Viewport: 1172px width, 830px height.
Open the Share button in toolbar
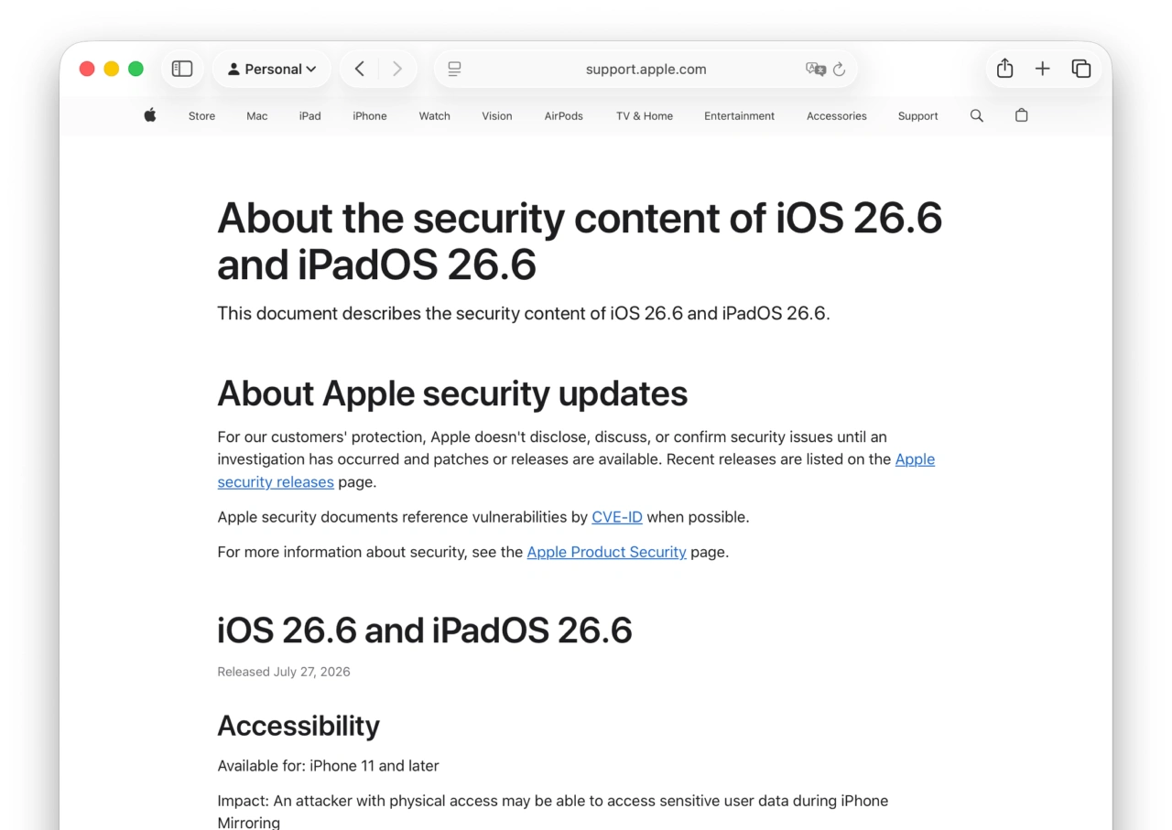(1004, 69)
